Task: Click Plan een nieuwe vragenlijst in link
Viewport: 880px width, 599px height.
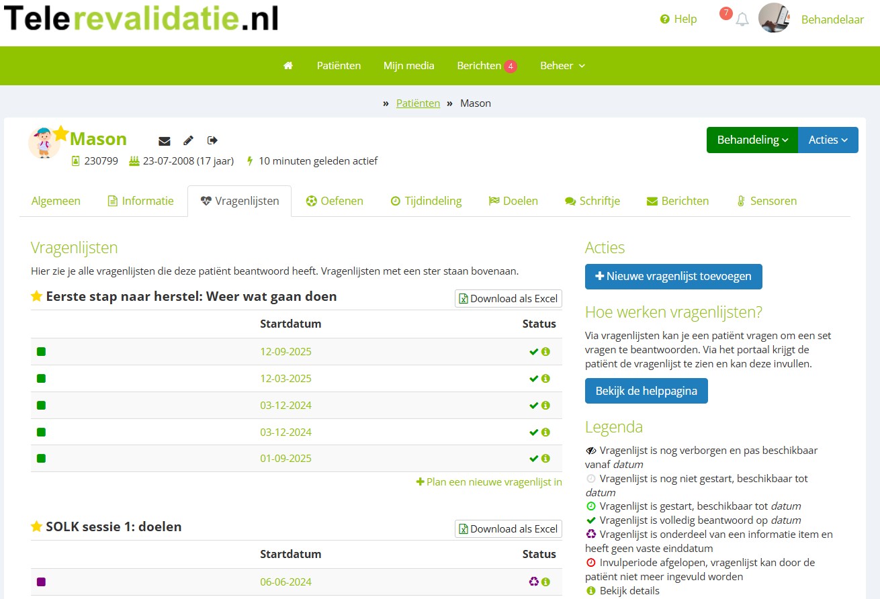Action: click(489, 482)
